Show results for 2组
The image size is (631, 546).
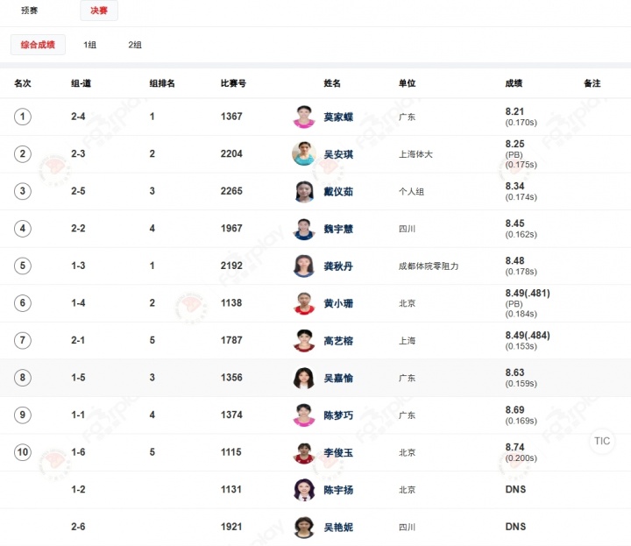pos(135,45)
